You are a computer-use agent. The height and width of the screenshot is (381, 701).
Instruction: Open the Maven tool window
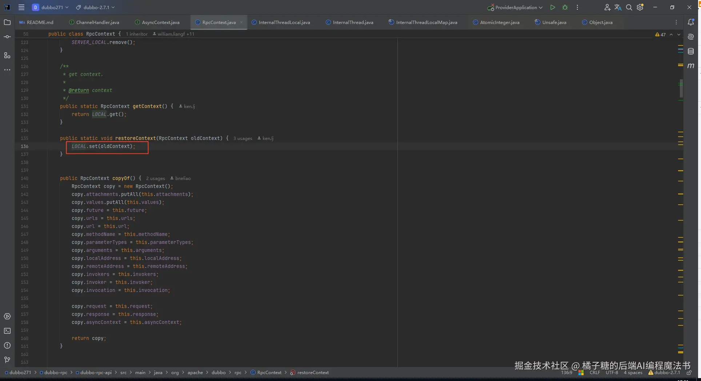point(691,66)
